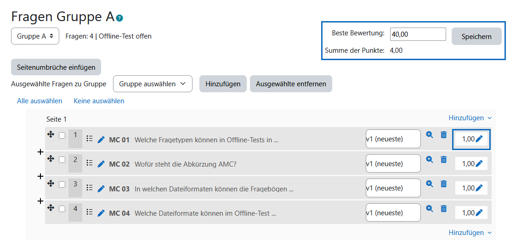The height and width of the screenshot is (246, 510).
Task: Delete question MC 02 with trash icon
Action: point(444,159)
